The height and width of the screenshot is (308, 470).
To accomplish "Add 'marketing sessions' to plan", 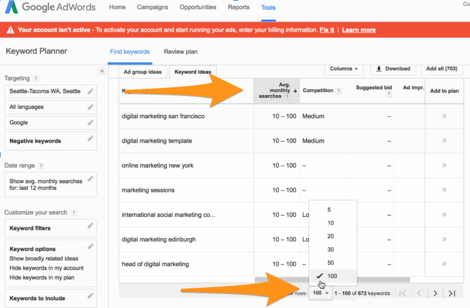I will pos(444,190).
